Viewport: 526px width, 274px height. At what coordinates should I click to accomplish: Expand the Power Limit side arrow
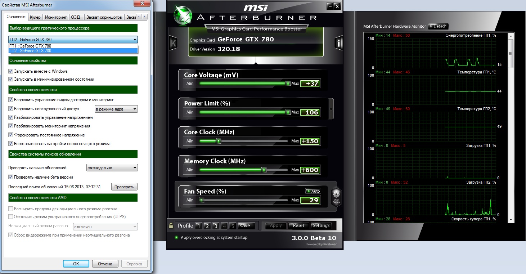331,109
